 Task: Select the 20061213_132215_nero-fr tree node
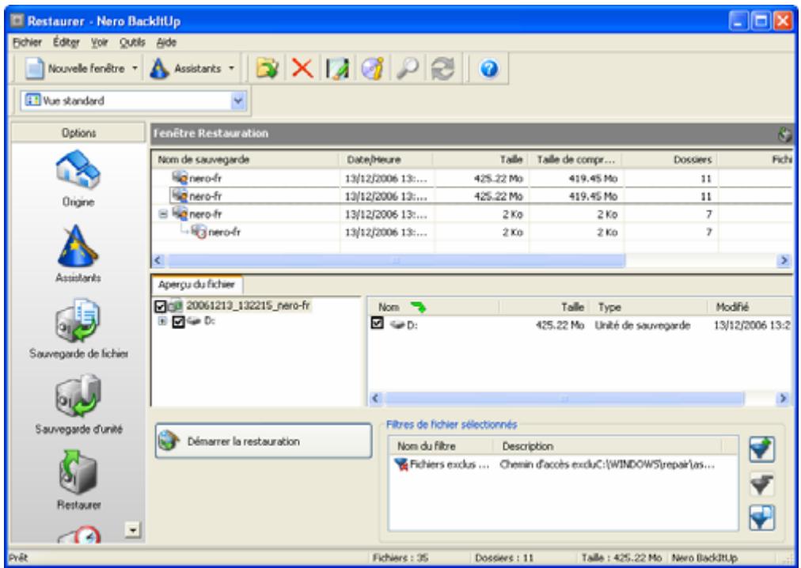[x=248, y=305]
